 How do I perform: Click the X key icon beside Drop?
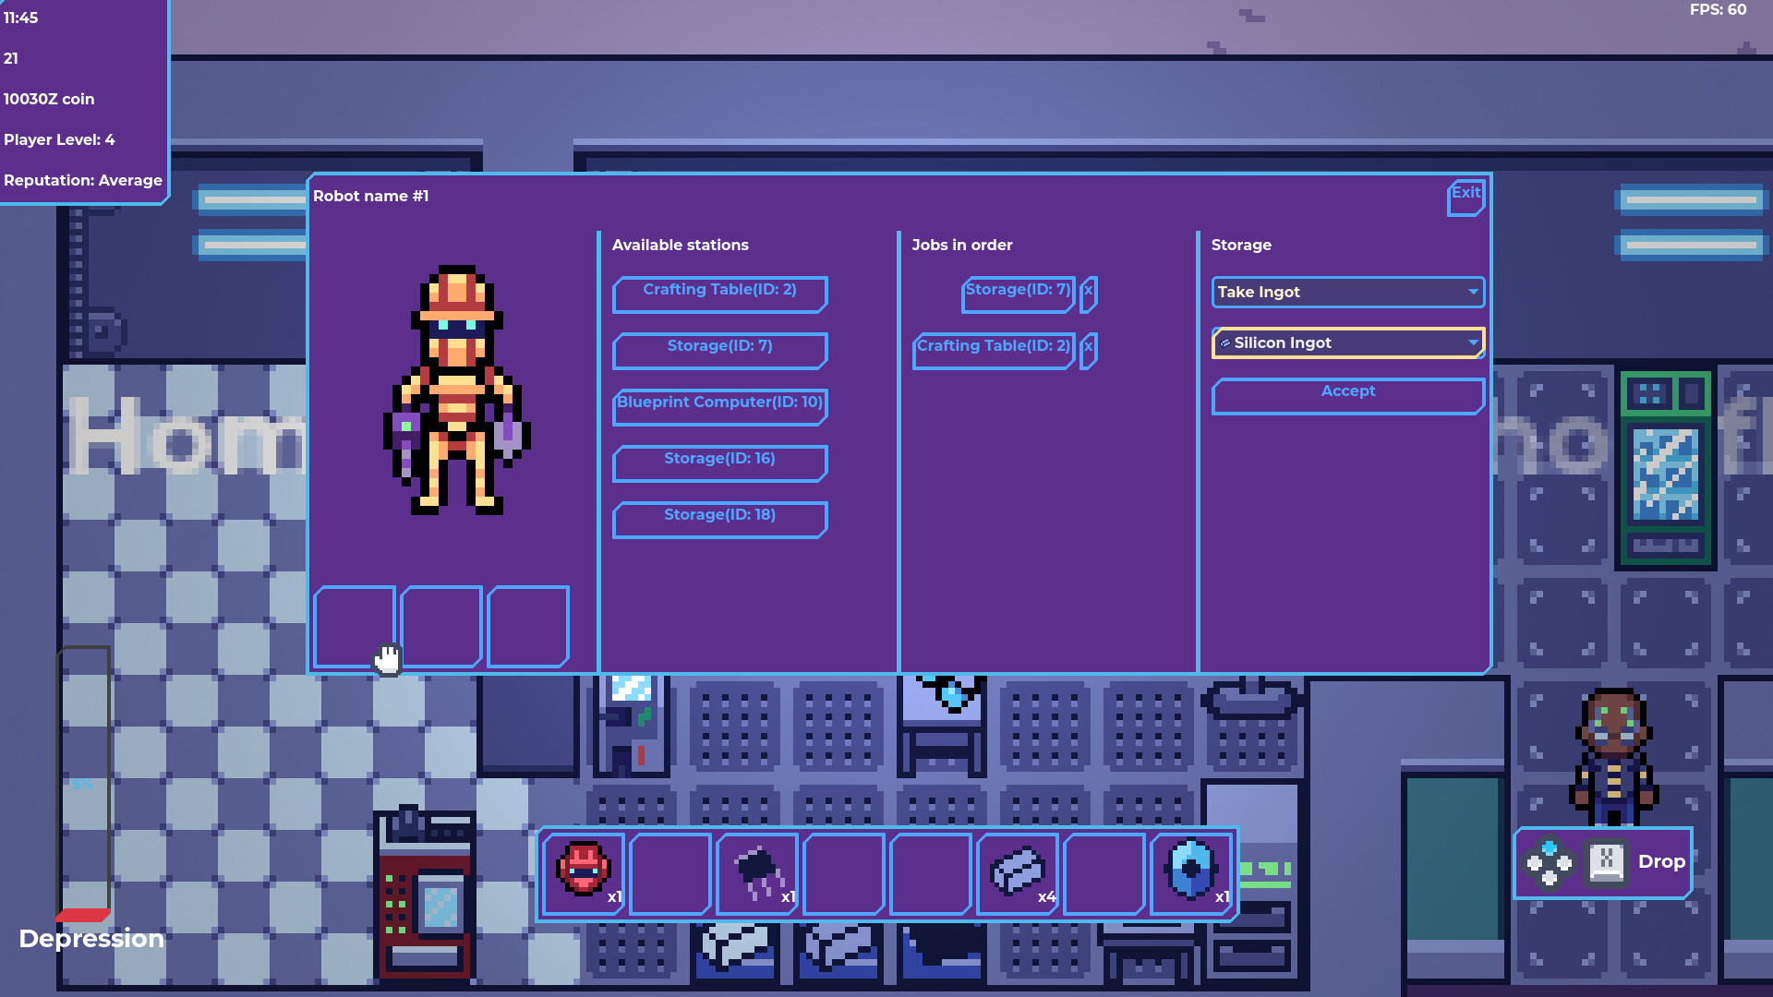tap(1606, 863)
